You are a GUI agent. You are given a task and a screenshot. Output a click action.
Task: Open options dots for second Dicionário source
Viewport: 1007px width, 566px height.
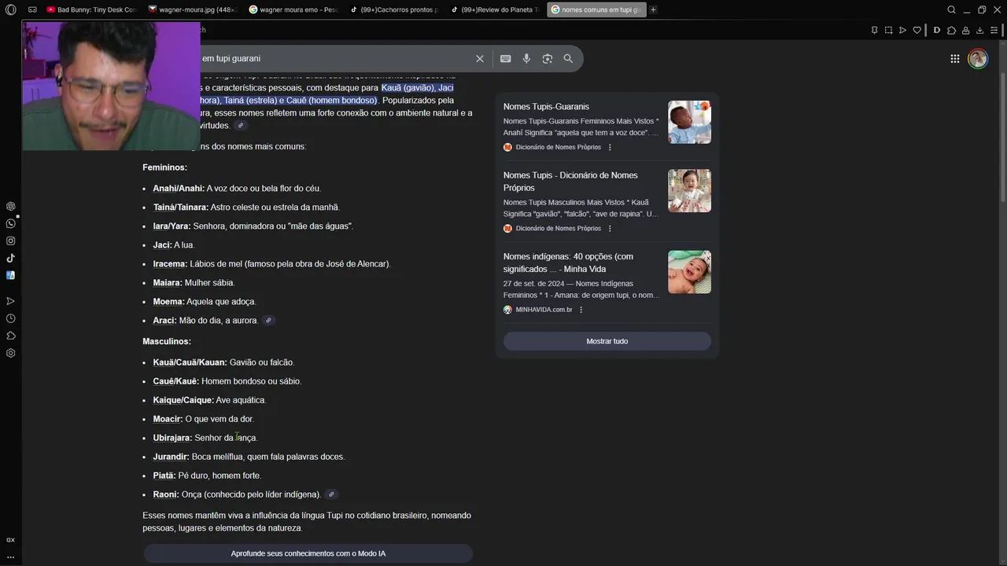(610, 228)
